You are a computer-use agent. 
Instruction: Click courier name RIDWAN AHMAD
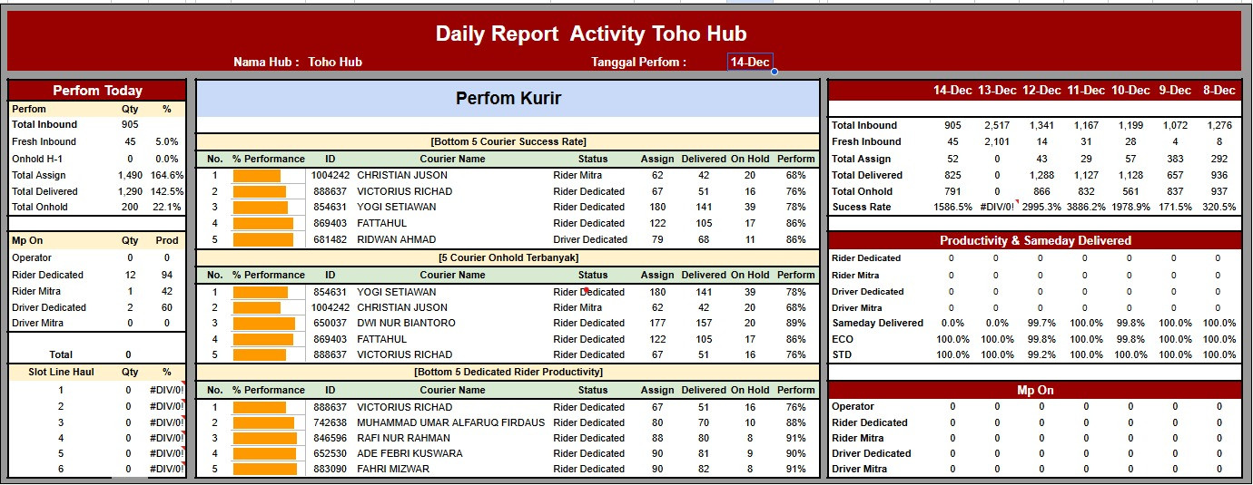(x=396, y=239)
